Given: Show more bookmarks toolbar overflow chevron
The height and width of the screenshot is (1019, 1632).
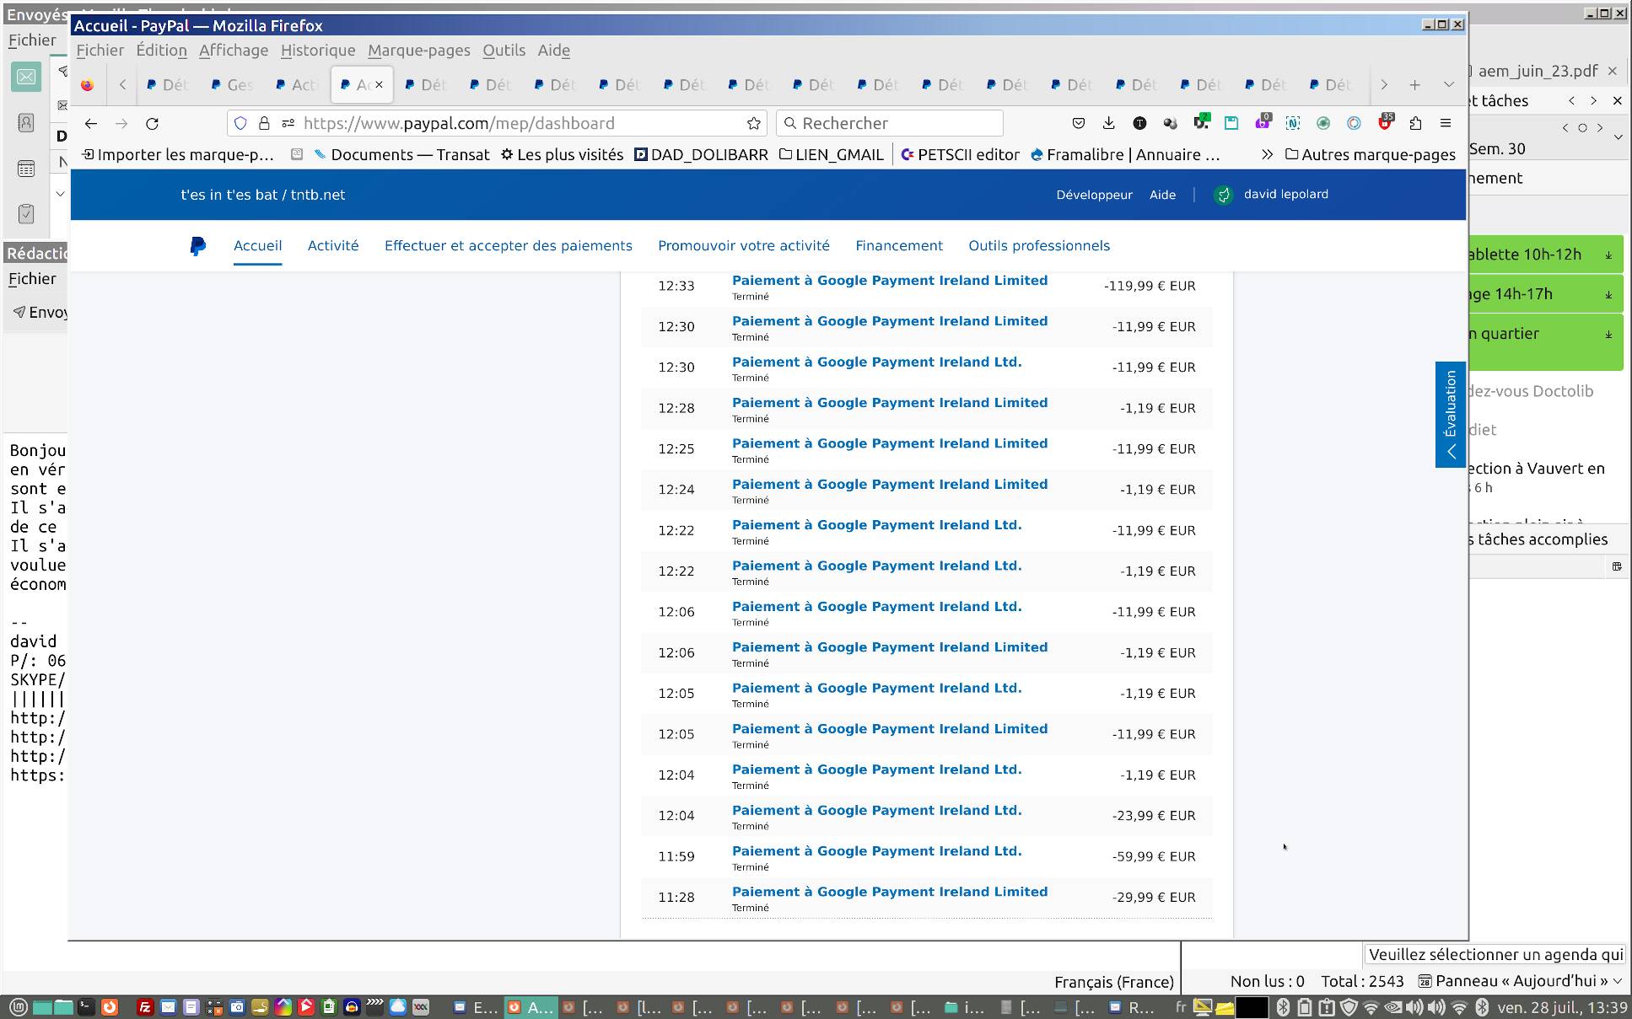Looking at the screenshot, I should coord(1266,155).
